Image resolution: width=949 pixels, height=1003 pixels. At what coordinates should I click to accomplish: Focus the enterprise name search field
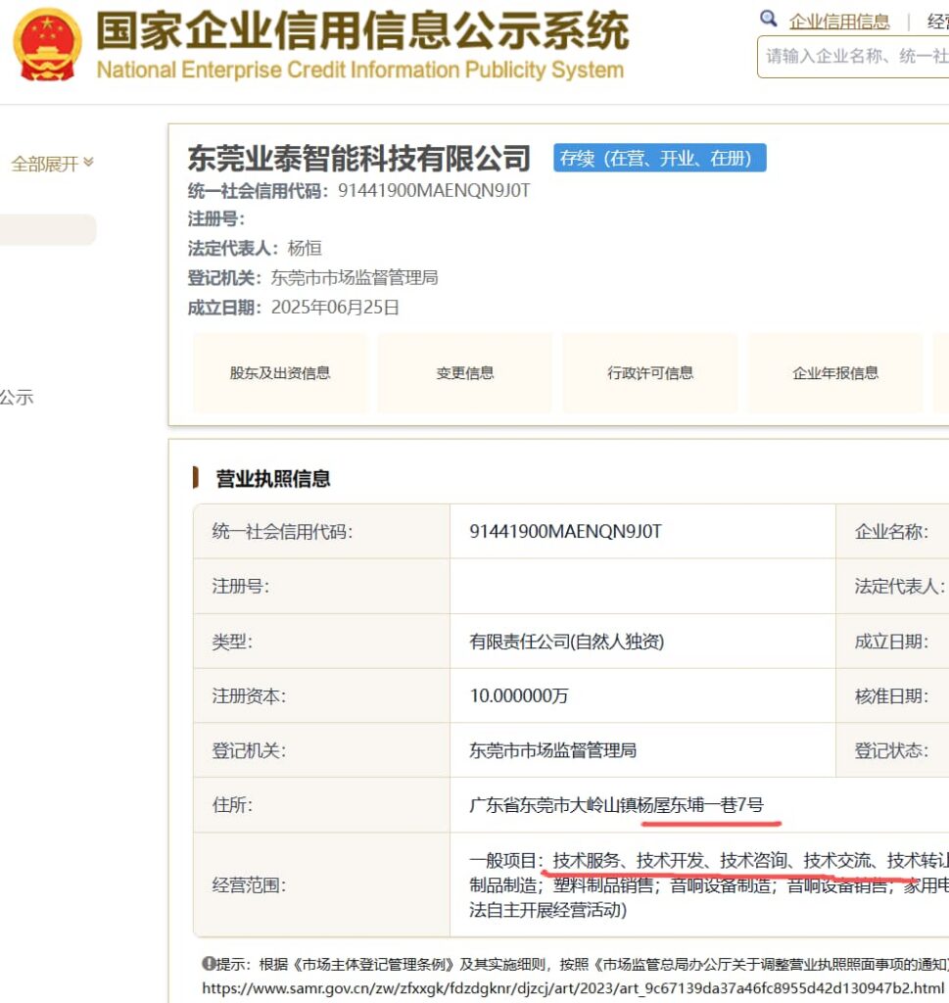coord(853,57)
